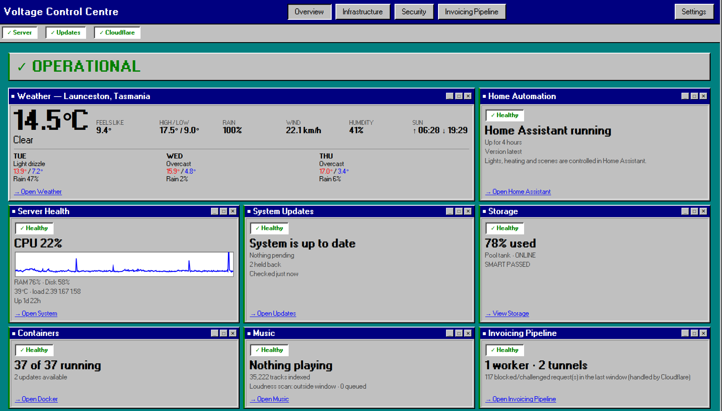Follow the Open Weather link

pos(38,192)
